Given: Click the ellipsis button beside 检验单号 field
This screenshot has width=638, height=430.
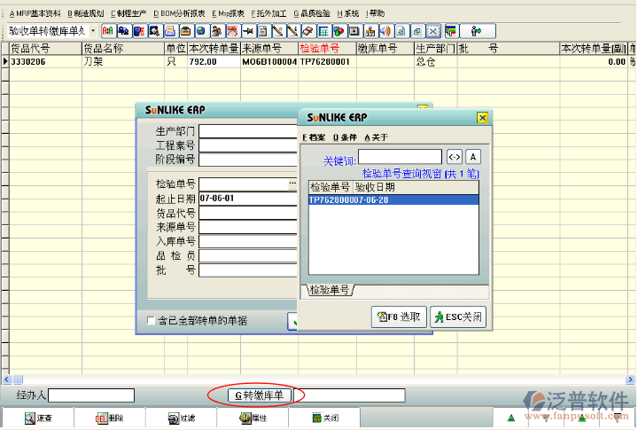Looking at the screenshot, I should pyautogui.click(x=292, y=184).
